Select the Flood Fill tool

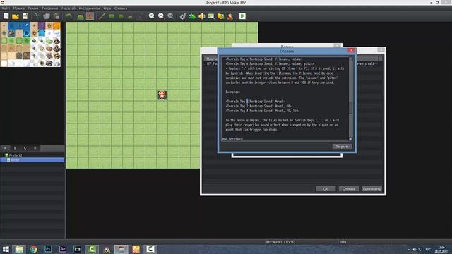[x=130, y=16]
